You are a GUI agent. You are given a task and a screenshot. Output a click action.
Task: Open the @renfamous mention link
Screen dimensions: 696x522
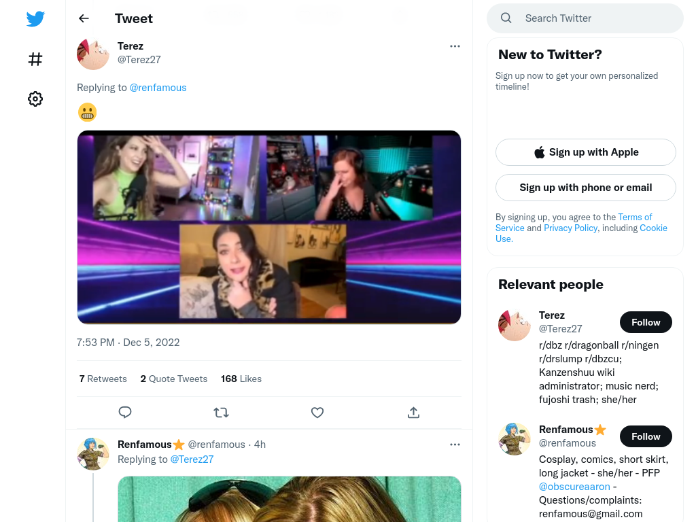click(x=158, y=88)
